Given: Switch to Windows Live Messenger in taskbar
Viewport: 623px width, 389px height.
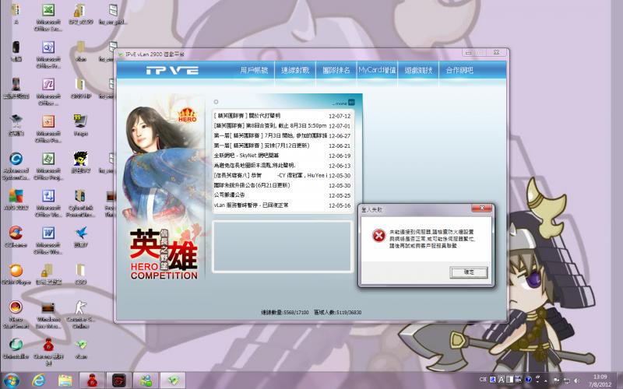Looking at the screenshot, I should pos(146,380).
